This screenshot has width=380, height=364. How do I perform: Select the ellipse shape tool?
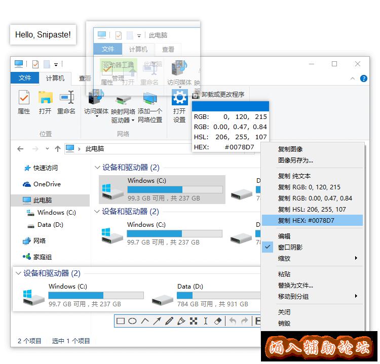[x=133, y=321]
